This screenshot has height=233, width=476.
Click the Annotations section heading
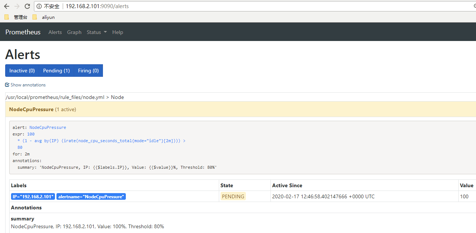[26, 208]
